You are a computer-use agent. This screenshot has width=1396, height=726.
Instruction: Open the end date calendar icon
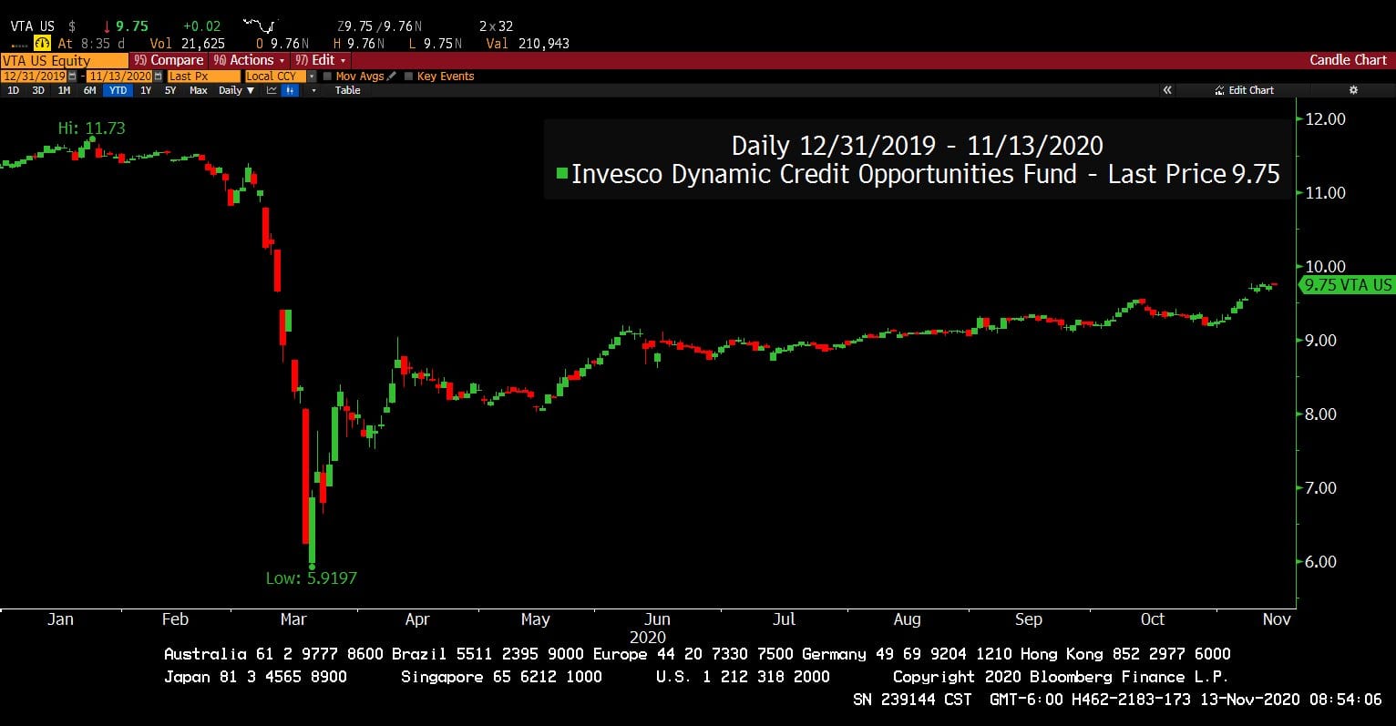[158, 77]
